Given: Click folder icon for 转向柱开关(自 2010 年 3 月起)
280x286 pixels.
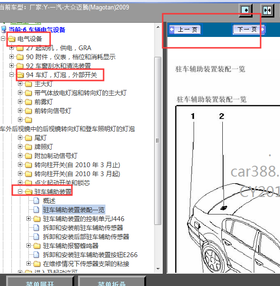Looking at the screenshot, I should point(28,174).
